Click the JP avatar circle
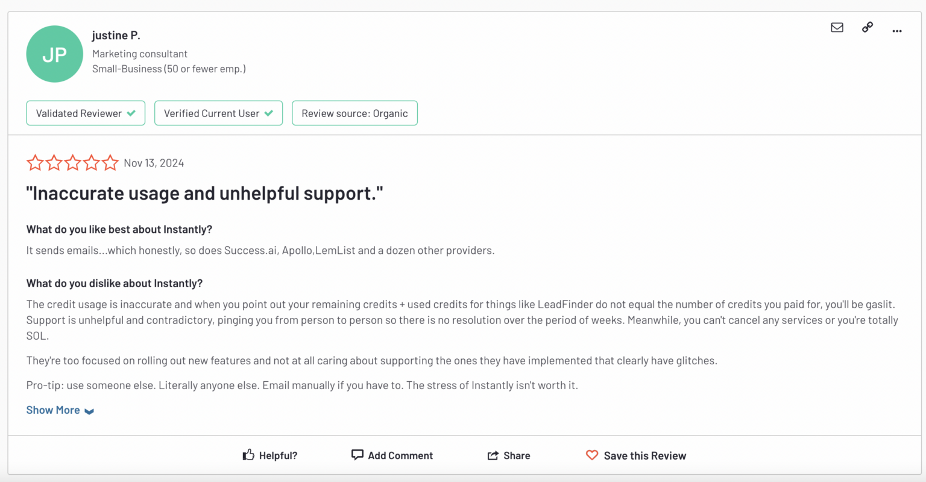926x482 pixels. click(55, 54)
